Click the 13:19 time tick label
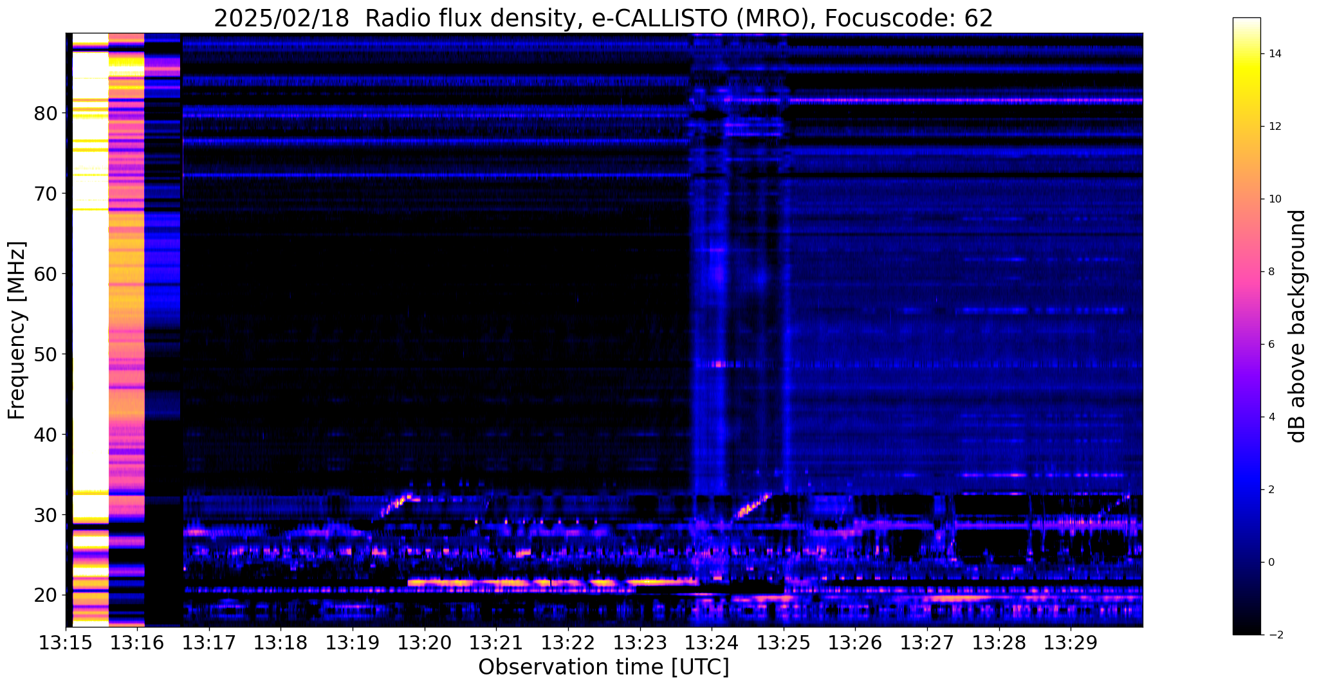This screenshot has width=1317, height=686. 353,643
